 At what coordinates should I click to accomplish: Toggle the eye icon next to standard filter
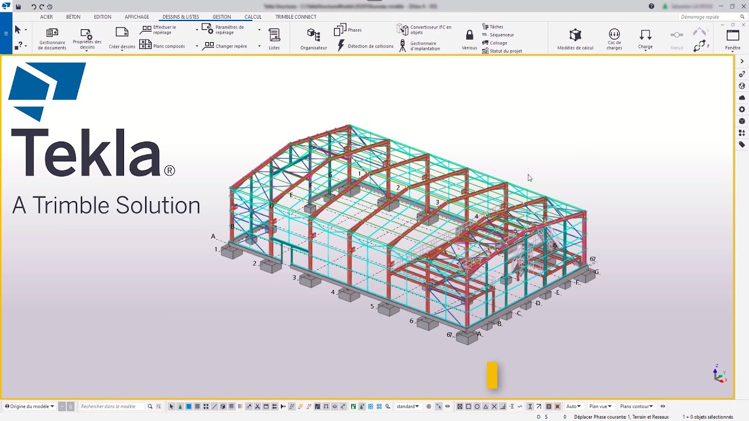(x=448, y=406)
